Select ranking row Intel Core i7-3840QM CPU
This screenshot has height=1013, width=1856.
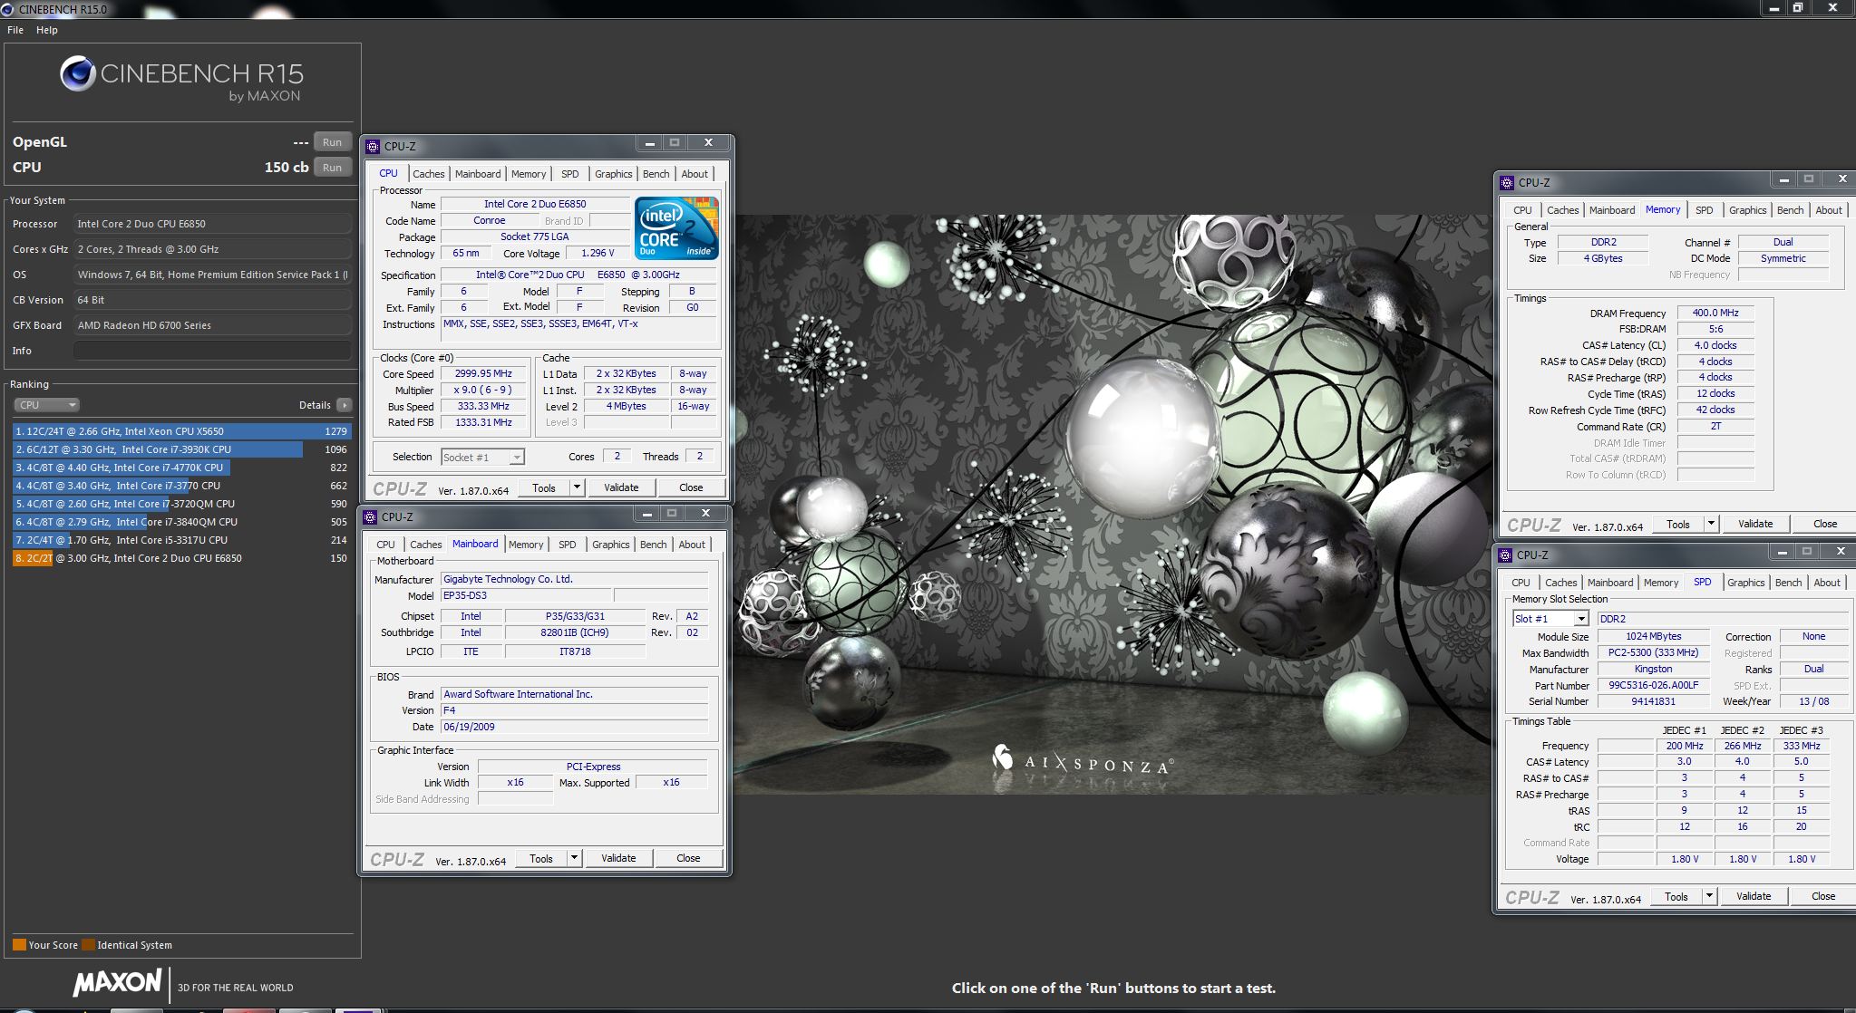point(181,522)
